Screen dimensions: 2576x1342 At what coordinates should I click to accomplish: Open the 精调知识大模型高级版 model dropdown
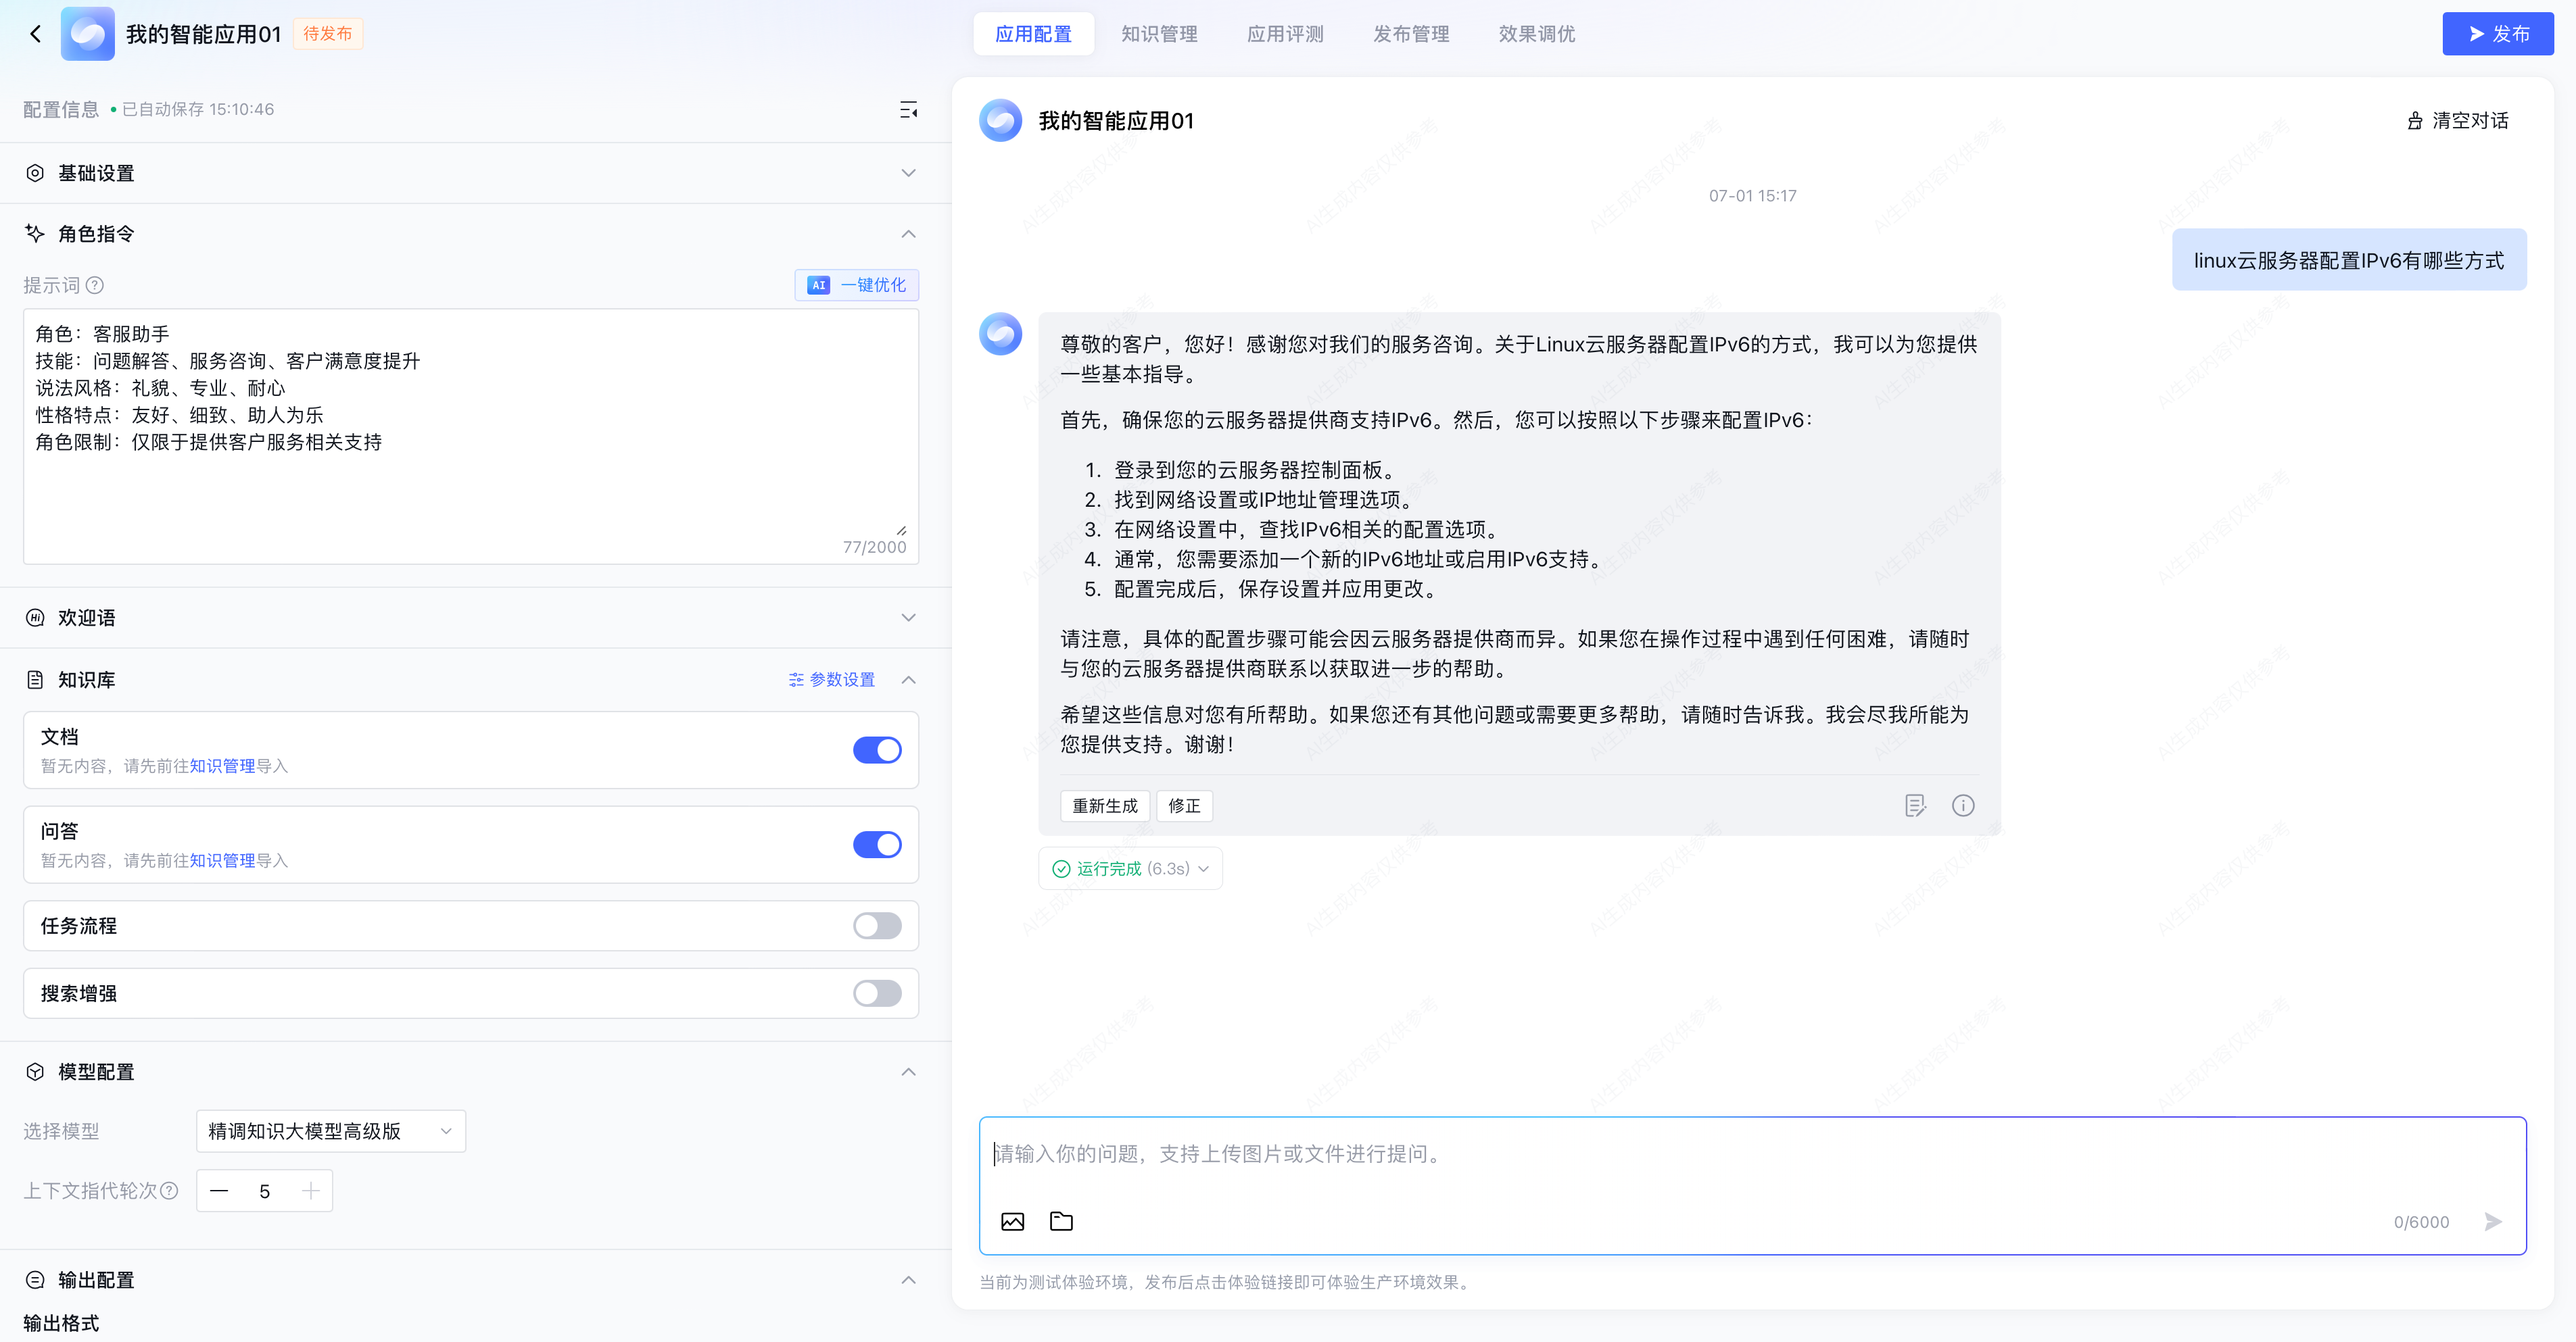tap(331, 1131)
